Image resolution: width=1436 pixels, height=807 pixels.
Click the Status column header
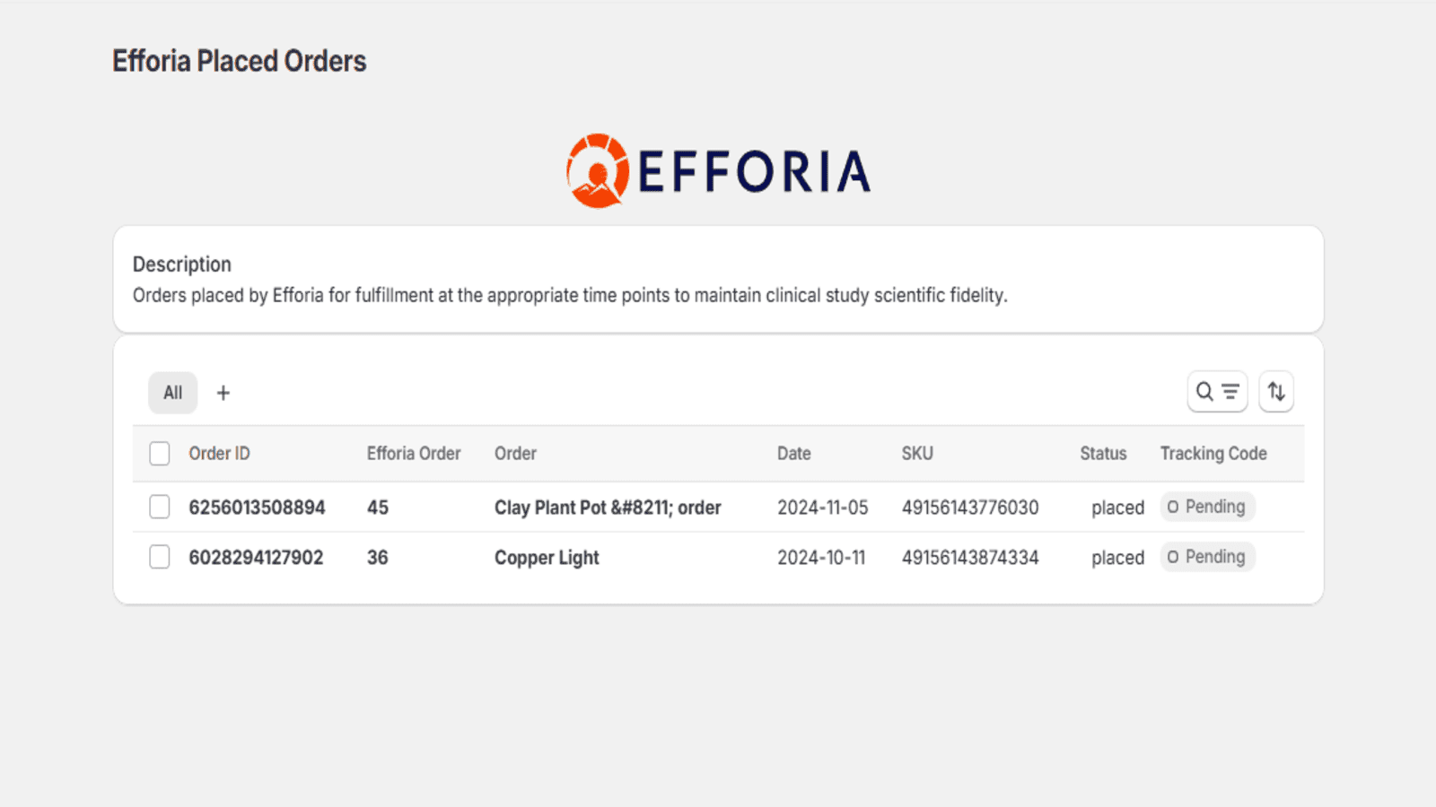tap(1103, 454)
